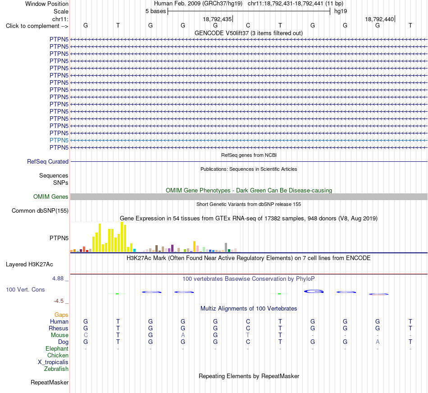
Task: Click the -4.5 PhyloP lower scale value
Action: click(x=59, y=301)
